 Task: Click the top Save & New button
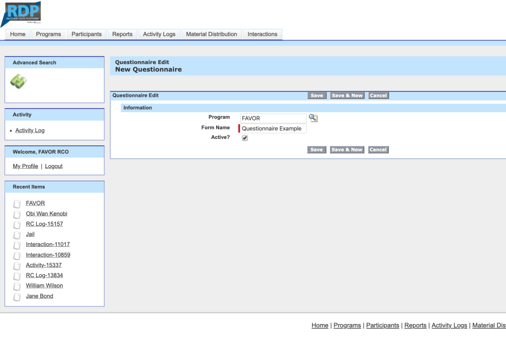point(347,95)
